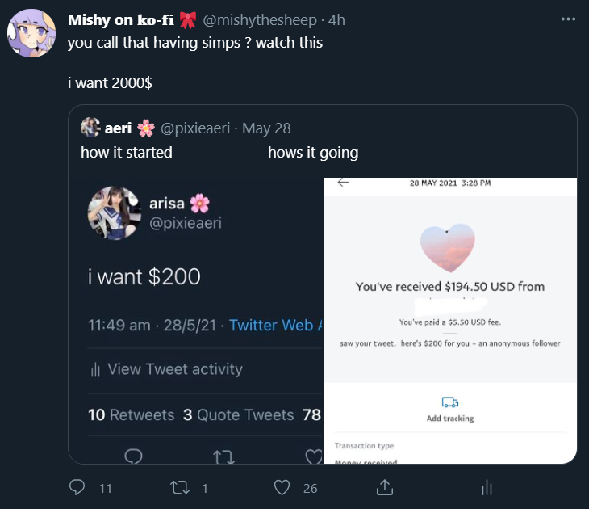This screenshot has height=509, width=589.
Task: Click aeri's small avatar in quoted tweet
Action: pos(90,128)
